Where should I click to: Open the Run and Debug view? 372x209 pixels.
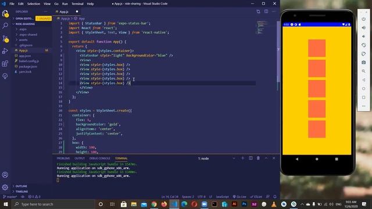[x=5, y=51]
